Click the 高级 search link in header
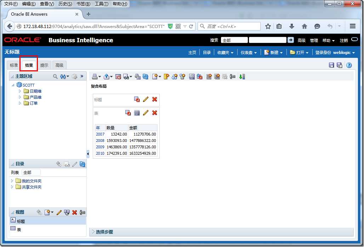Image resolution: width=364 pixels, height=247 pixels. [302, 40]
